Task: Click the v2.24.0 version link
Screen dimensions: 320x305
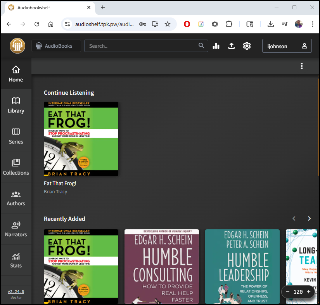Action: pyautogui.click(x=16, y=291)
